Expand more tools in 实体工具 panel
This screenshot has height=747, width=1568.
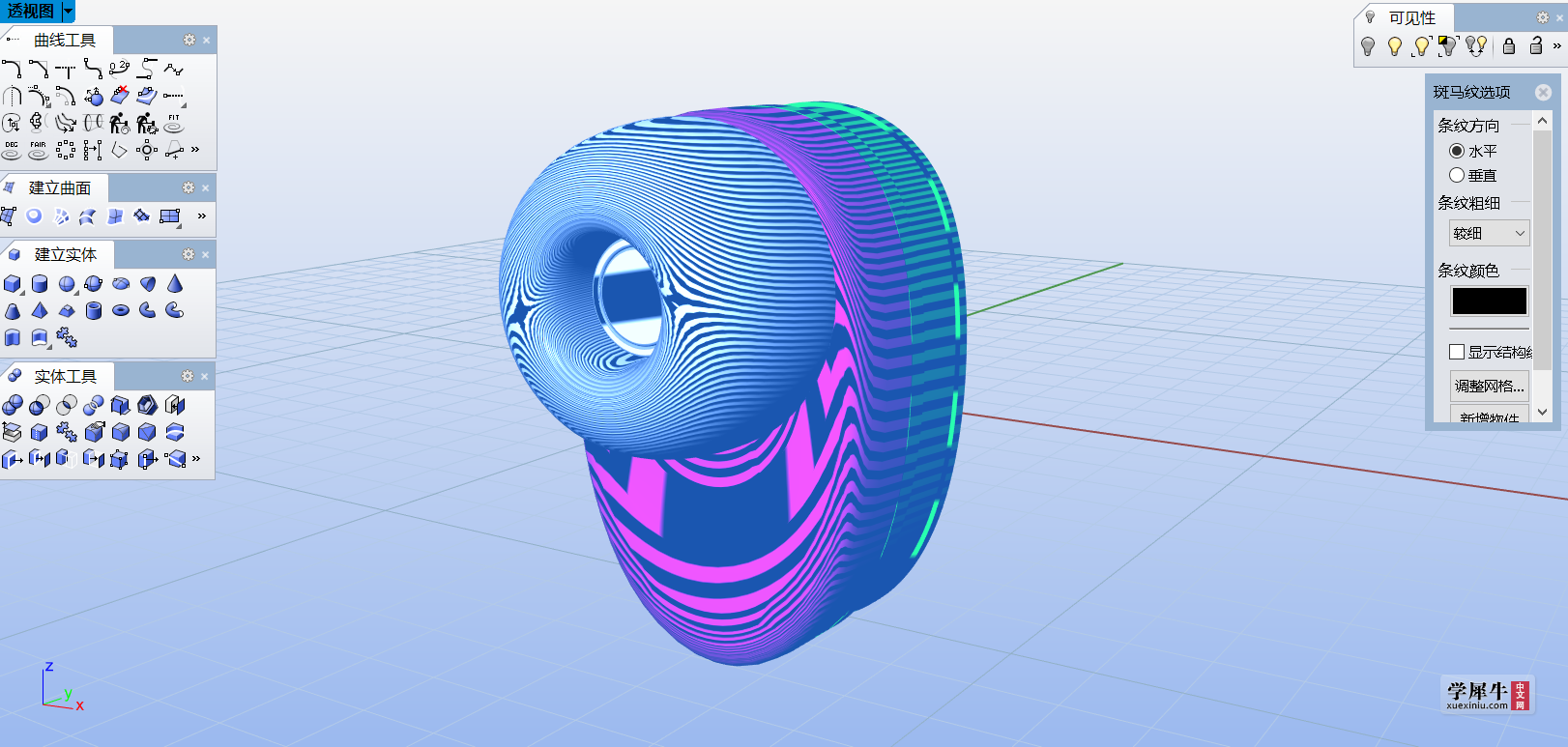pos(196,458)
